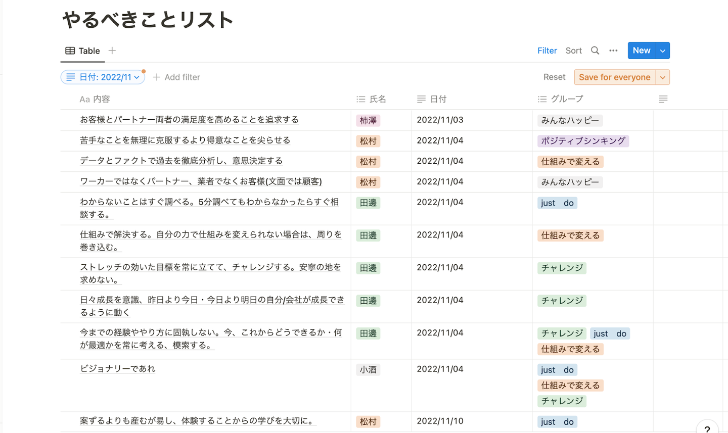Click Add filter

[176, 77]
